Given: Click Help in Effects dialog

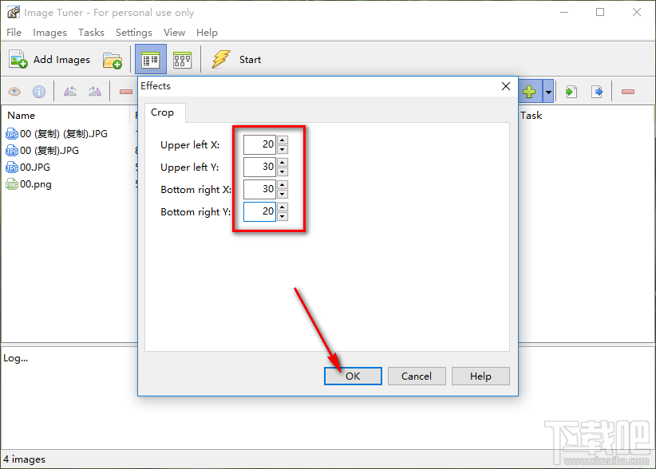Looking at the screenshot, I should coord(480,376).
